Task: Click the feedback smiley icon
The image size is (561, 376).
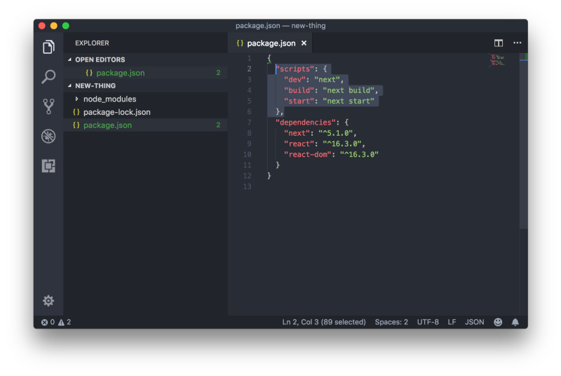Action: tap(498, 322)
